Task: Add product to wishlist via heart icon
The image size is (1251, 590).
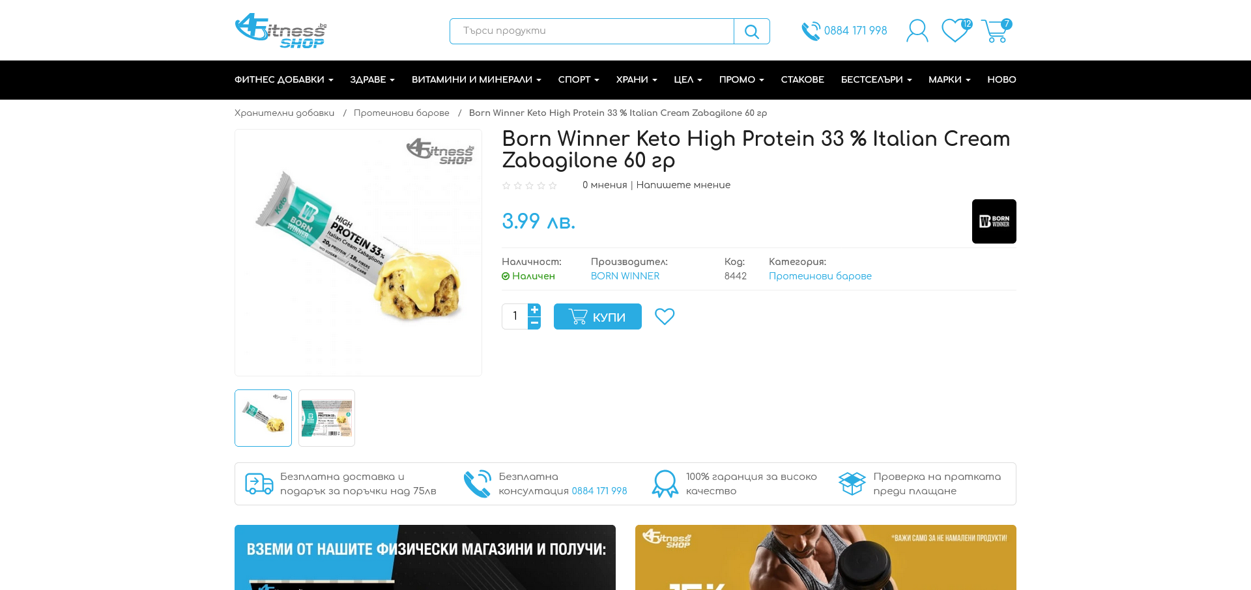Action: [x=665, y=316]
